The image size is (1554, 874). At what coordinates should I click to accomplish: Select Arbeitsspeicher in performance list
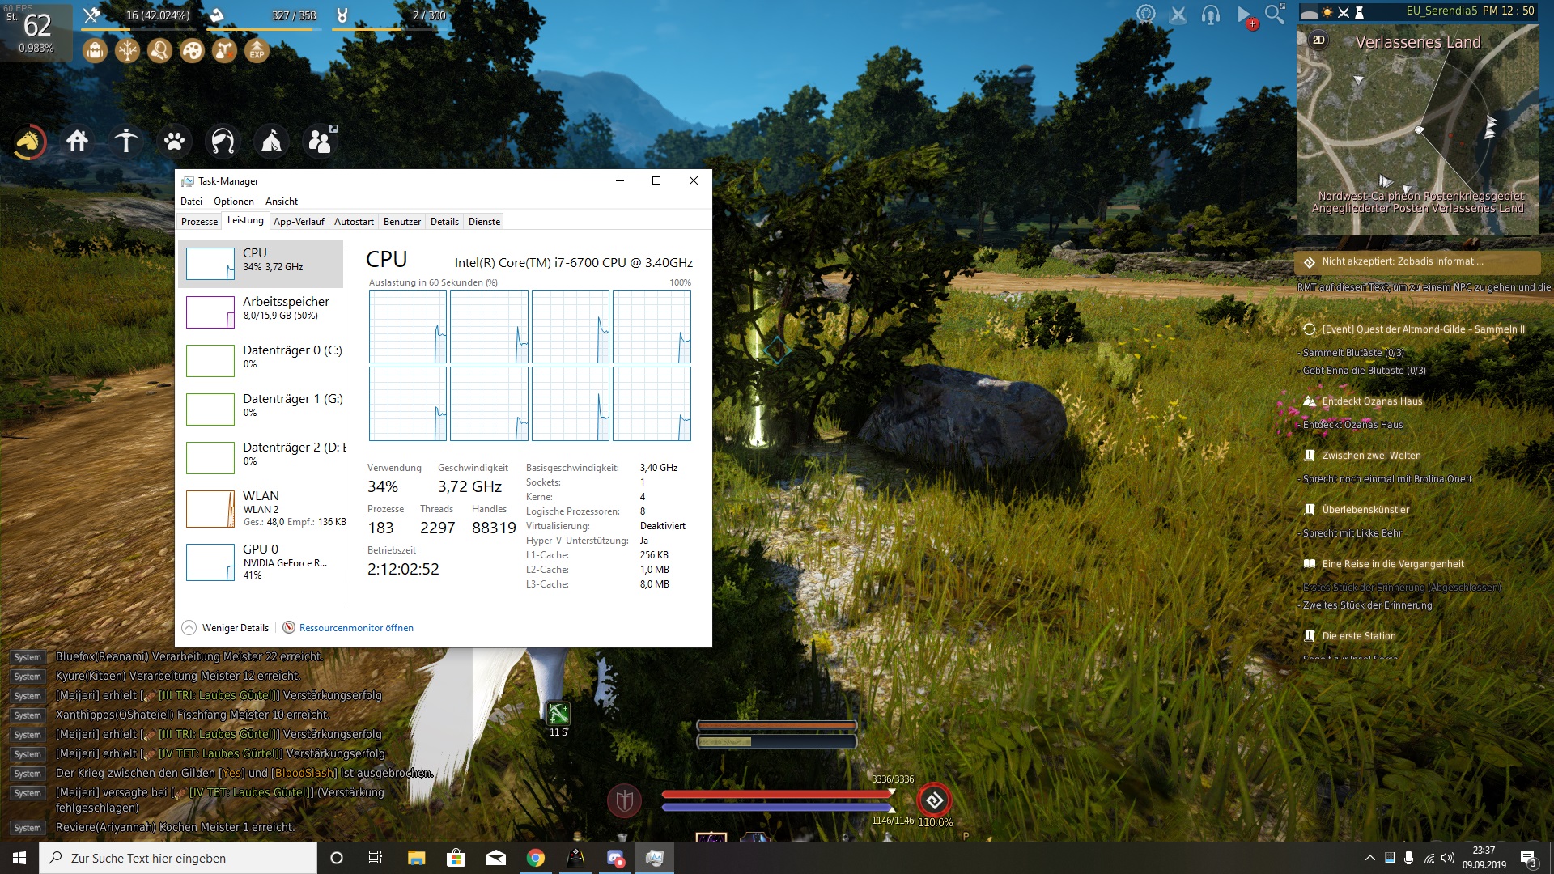click(261, 312)
